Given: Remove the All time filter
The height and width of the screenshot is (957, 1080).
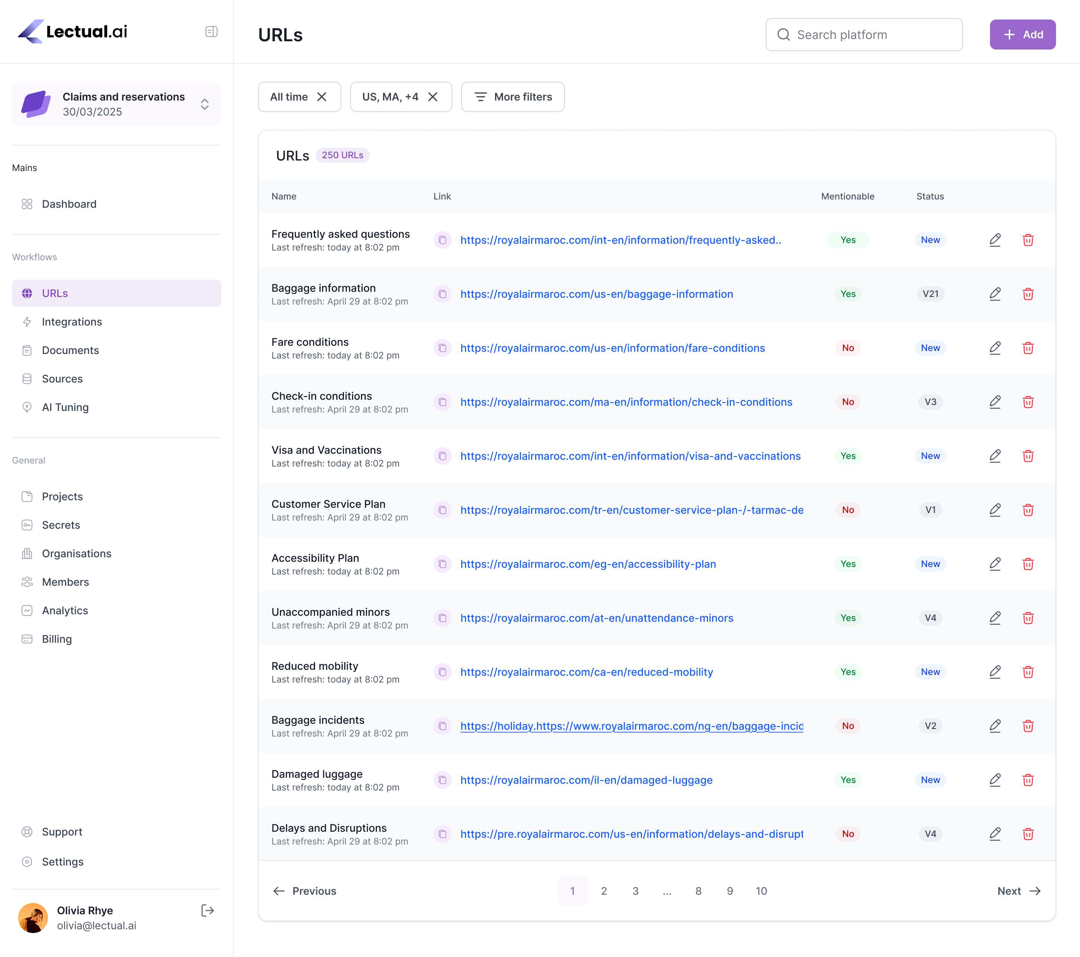Looking at the screenshot, I should pyautogui.click(x=322, y=97).
